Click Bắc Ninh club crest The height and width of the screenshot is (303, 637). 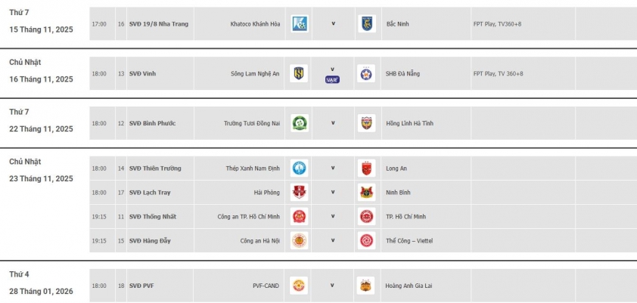(x=366, y=23)
